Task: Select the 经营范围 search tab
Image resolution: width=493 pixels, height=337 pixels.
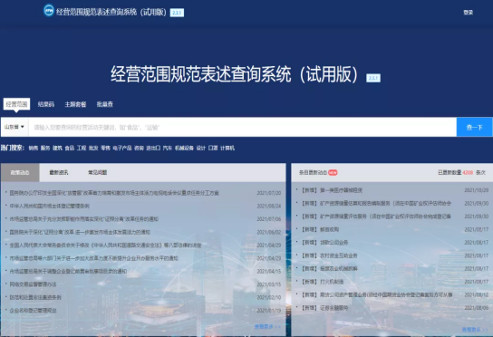Action: click(16, 104)
